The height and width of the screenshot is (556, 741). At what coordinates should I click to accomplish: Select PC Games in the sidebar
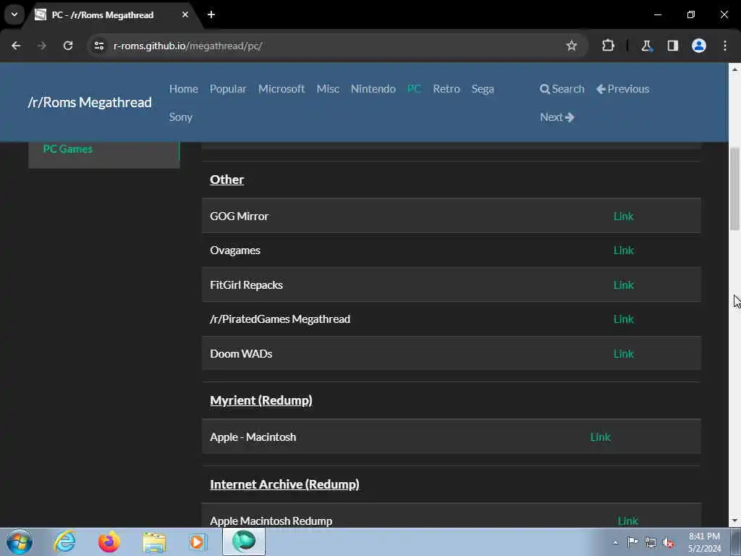(67, 149)
